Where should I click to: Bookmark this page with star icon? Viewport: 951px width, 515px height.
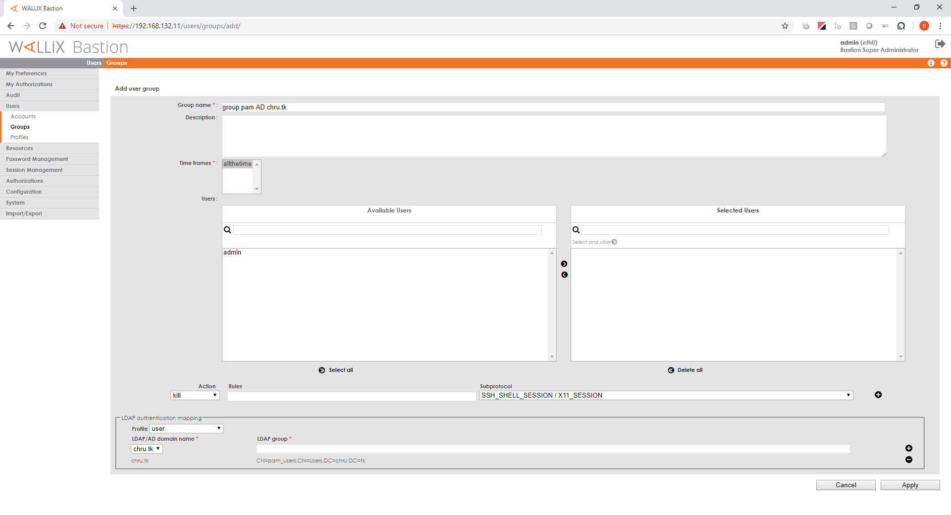[x=785, y=26]
